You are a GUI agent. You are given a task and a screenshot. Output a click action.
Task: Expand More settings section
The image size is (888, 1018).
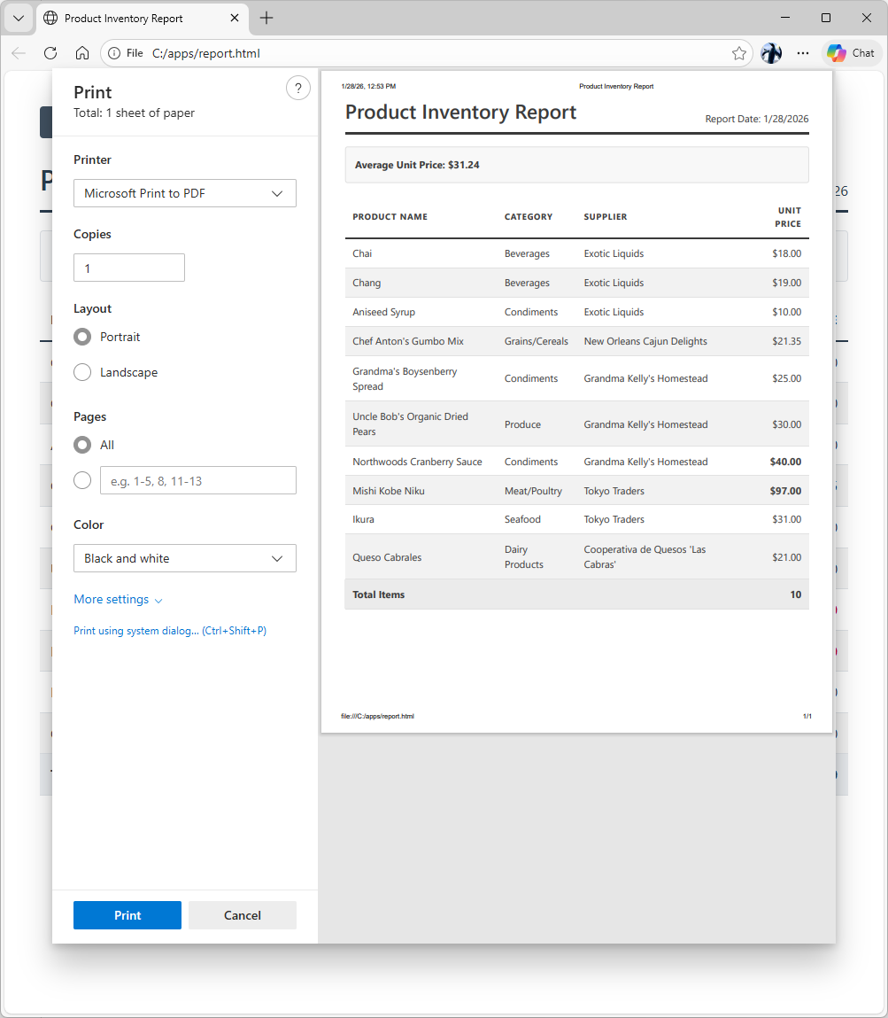pyautogui.click(x=118, y=600)
